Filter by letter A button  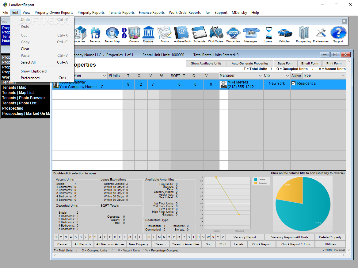pyautogui.click(x=100, y=237)
